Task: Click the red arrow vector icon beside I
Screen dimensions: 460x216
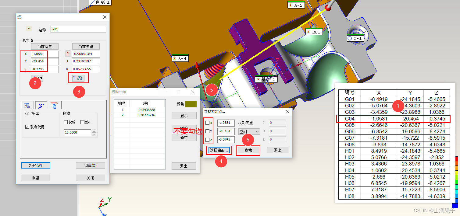Action: pos(68,54)
